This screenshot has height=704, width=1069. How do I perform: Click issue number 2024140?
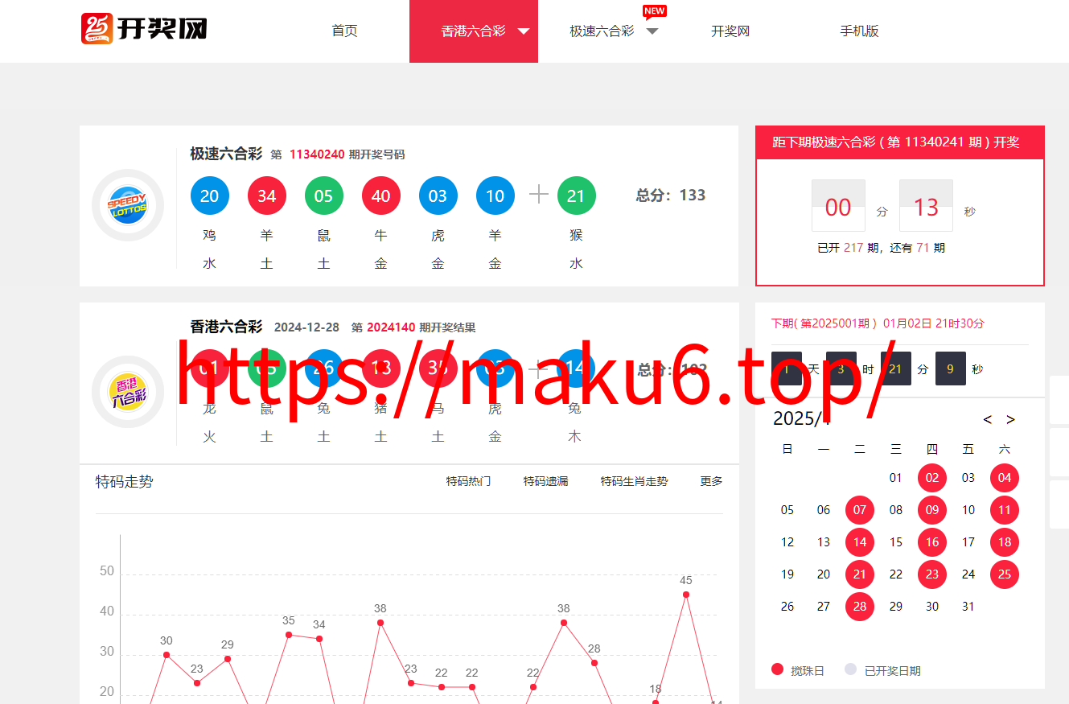[x=391, y=327]
